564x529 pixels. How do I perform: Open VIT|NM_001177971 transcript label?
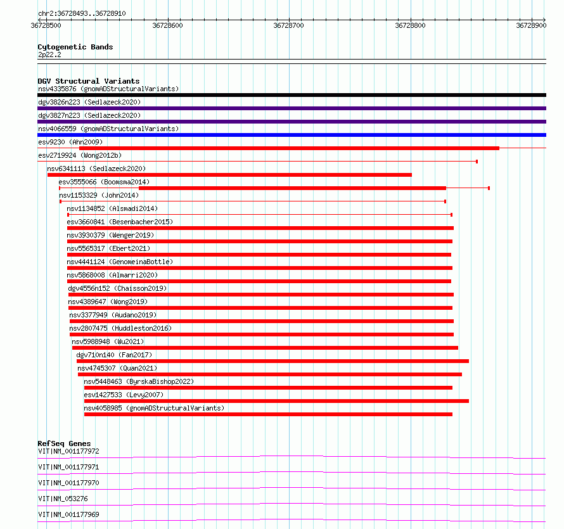68,467
